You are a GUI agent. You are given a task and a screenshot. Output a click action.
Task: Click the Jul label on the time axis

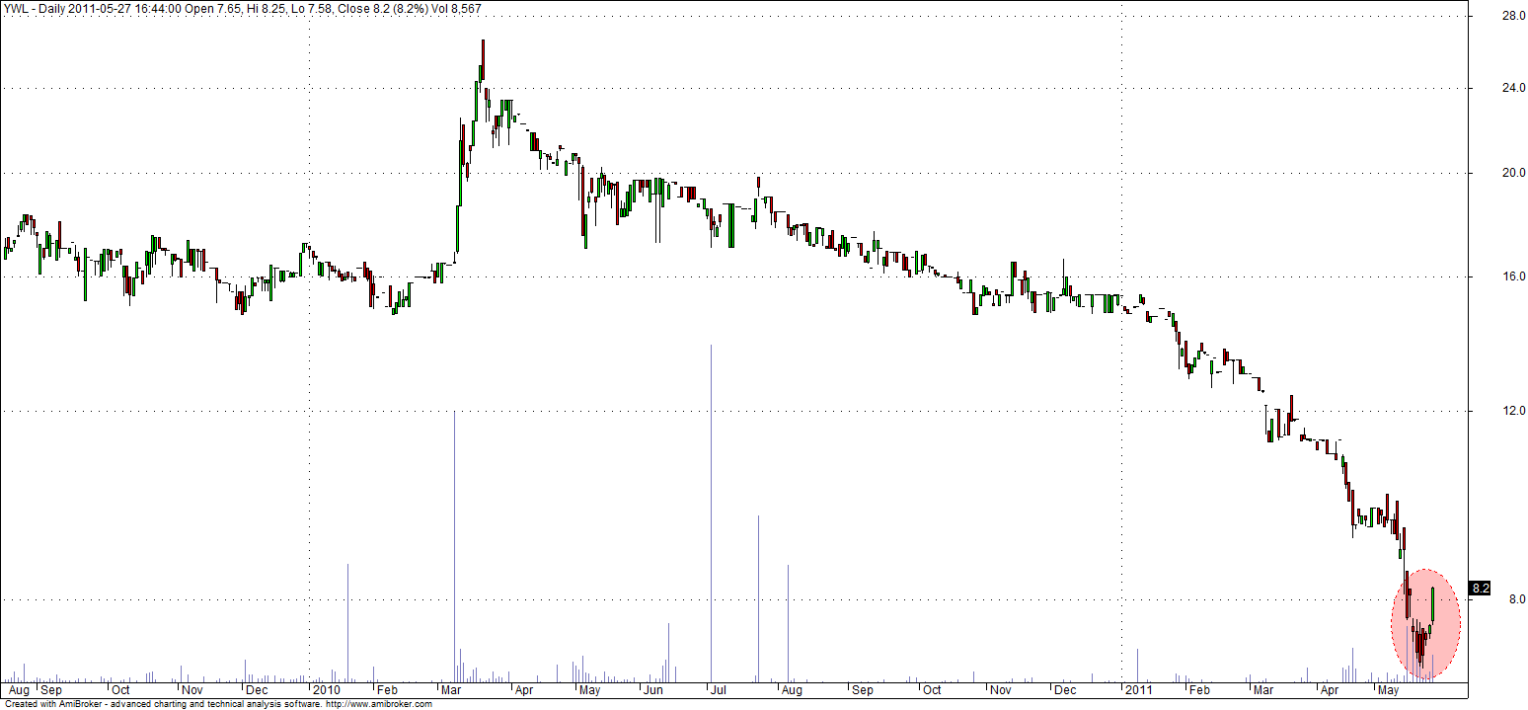(x=719, y=689)
